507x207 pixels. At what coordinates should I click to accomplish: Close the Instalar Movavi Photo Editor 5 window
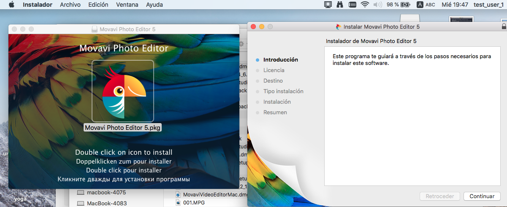click(x=253, y=27)
